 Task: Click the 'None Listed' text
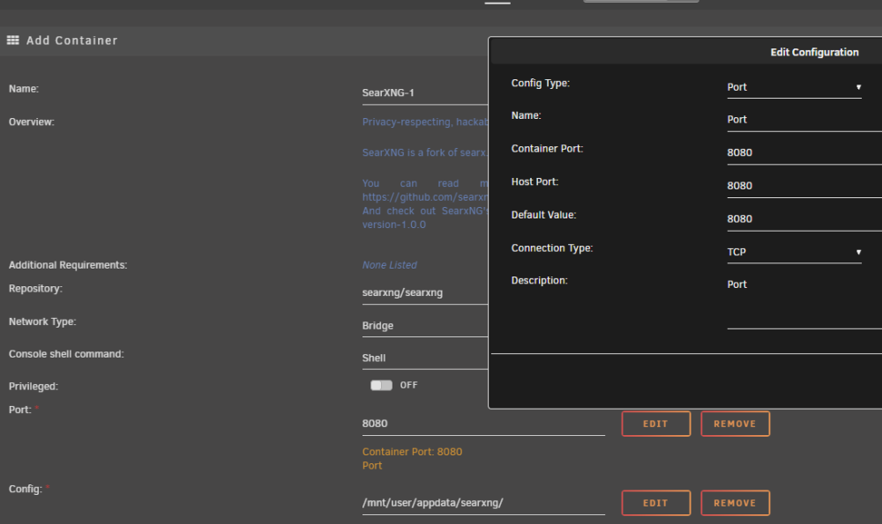(389, 265)
